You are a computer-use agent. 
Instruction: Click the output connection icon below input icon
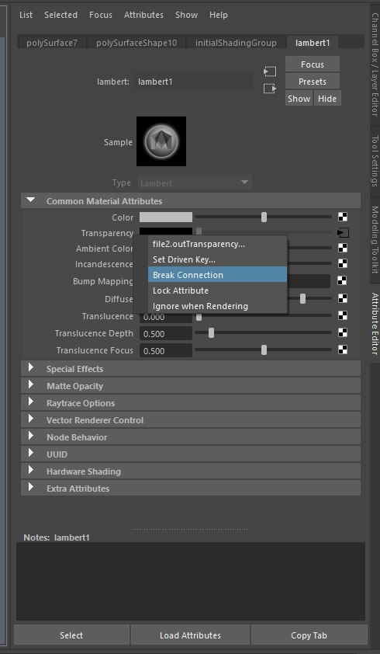[270, 89]
